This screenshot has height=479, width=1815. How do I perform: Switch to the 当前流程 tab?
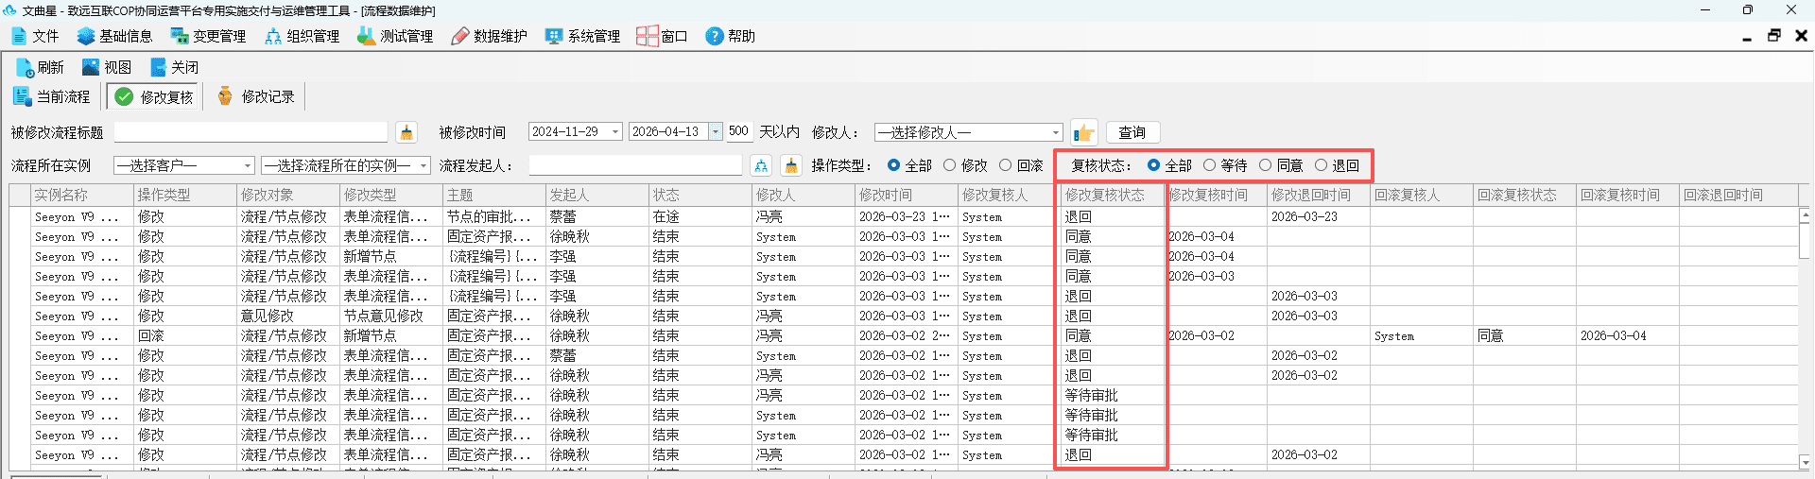click(52, 96)
